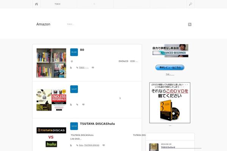Image resolution: width=227 pixels, height=151 pixels.
Task: Open the post titled 80
Action: point(82,50)
